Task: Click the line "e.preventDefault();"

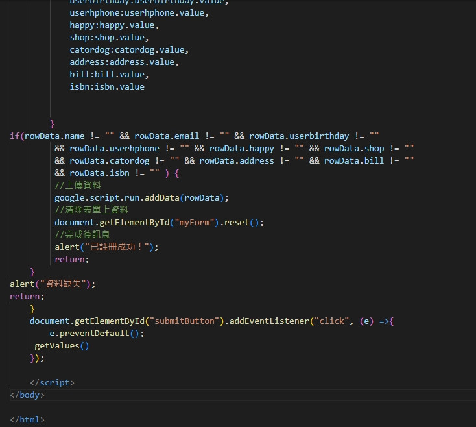Action: coord(97,334)
